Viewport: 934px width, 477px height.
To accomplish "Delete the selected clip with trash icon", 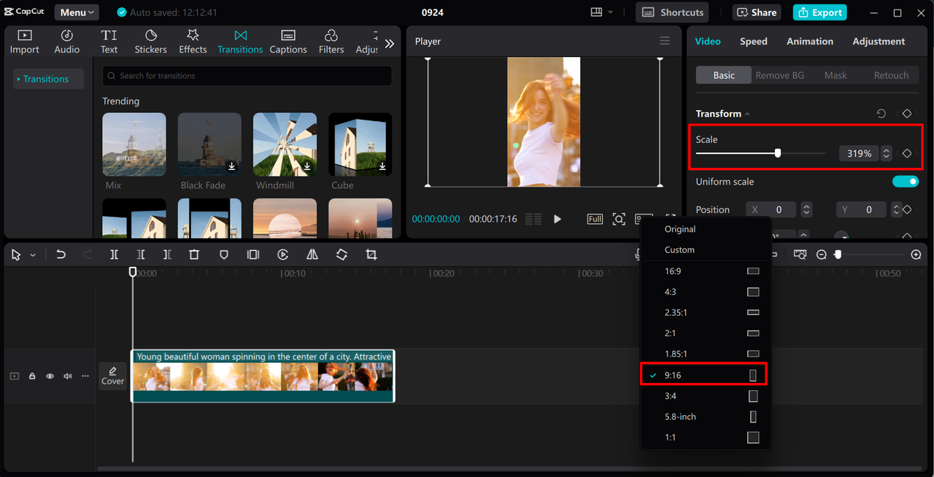I will click(194, 255).
